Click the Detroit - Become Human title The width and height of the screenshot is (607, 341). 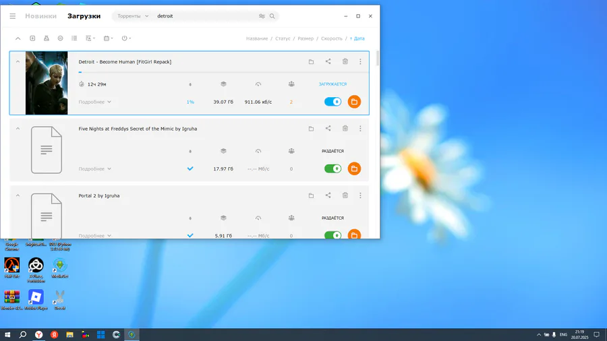125,62
